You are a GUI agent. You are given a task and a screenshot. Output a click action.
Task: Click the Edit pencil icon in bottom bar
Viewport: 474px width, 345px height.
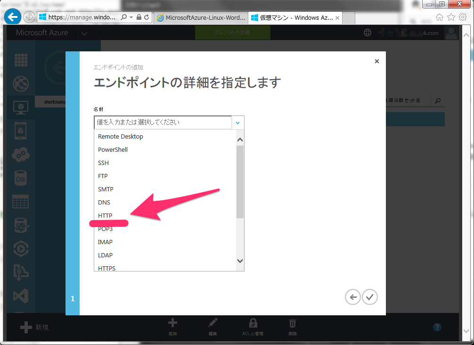pyautogui.click(x=213, y=323)
